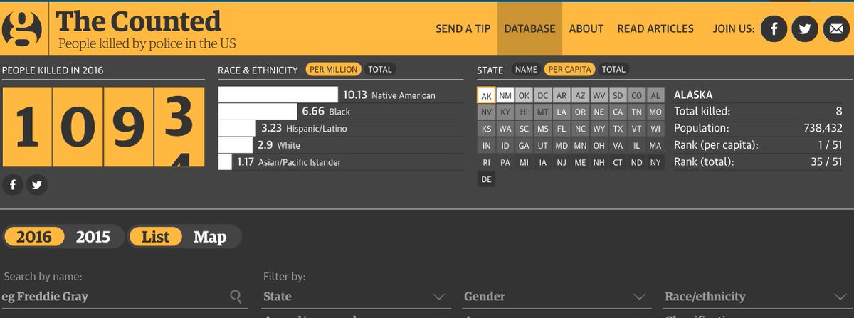Screen dimensions: 854x318
Task: Select the RI state tile
Action: click(x=486, y=162)
